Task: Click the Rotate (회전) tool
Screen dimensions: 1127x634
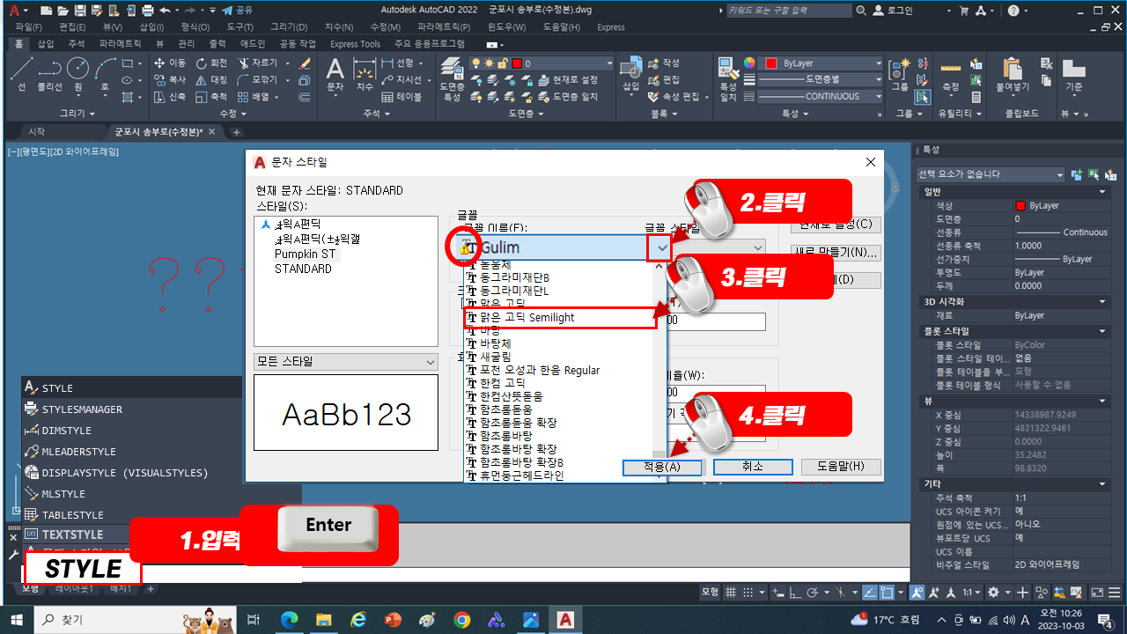Action: pyautogui.click(x=212, y=63)
